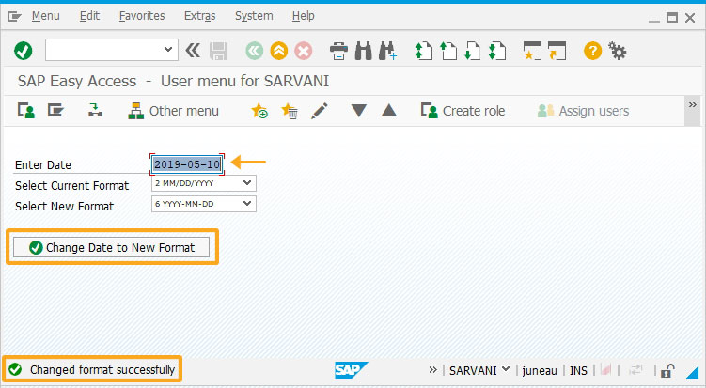
Task: Open the transaction command field dropdown
Action: 168,49
